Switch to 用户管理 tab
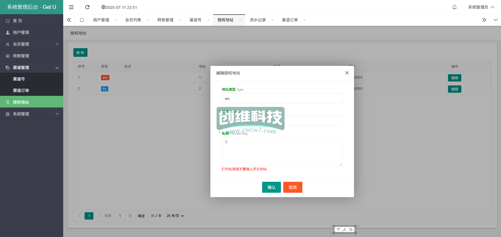The width and height of the screenshot is (501, 237). (101, 20)
